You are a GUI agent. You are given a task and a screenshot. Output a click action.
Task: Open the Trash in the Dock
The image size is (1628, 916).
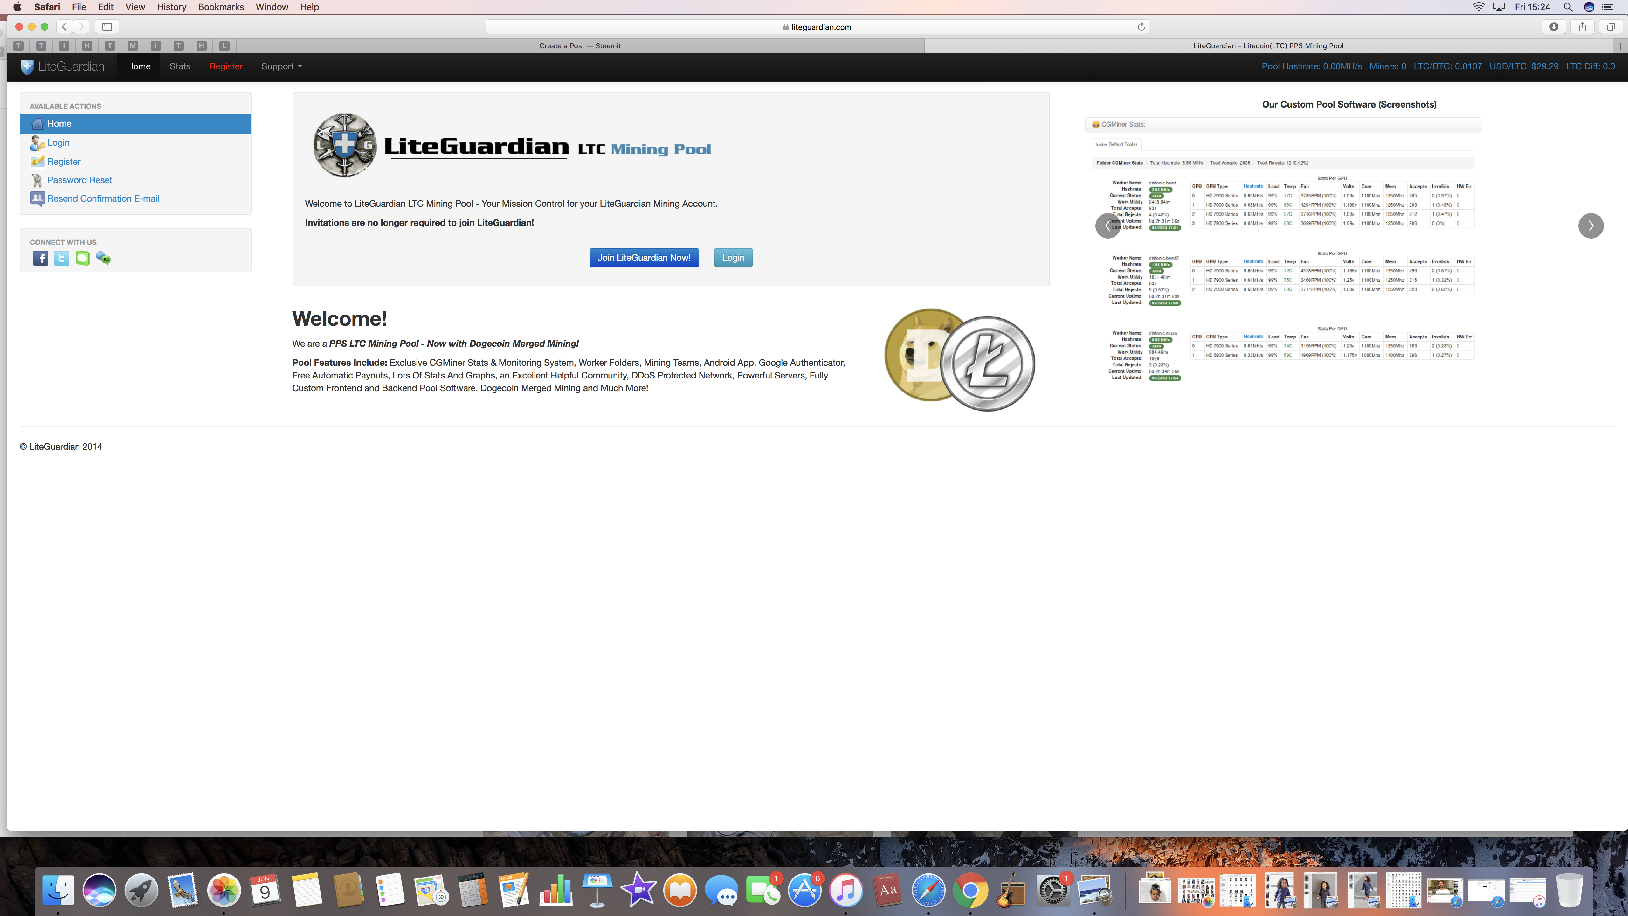point(1570,890)
